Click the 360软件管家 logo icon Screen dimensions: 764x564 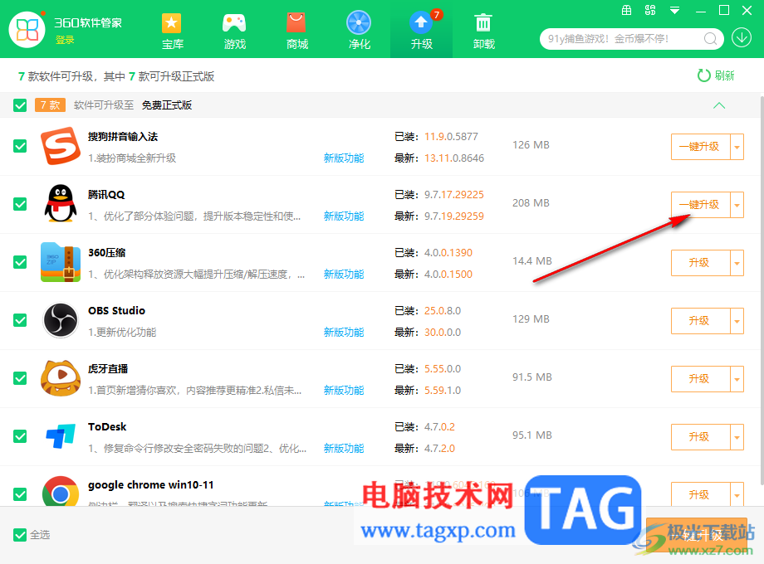[x=27, y=30]
